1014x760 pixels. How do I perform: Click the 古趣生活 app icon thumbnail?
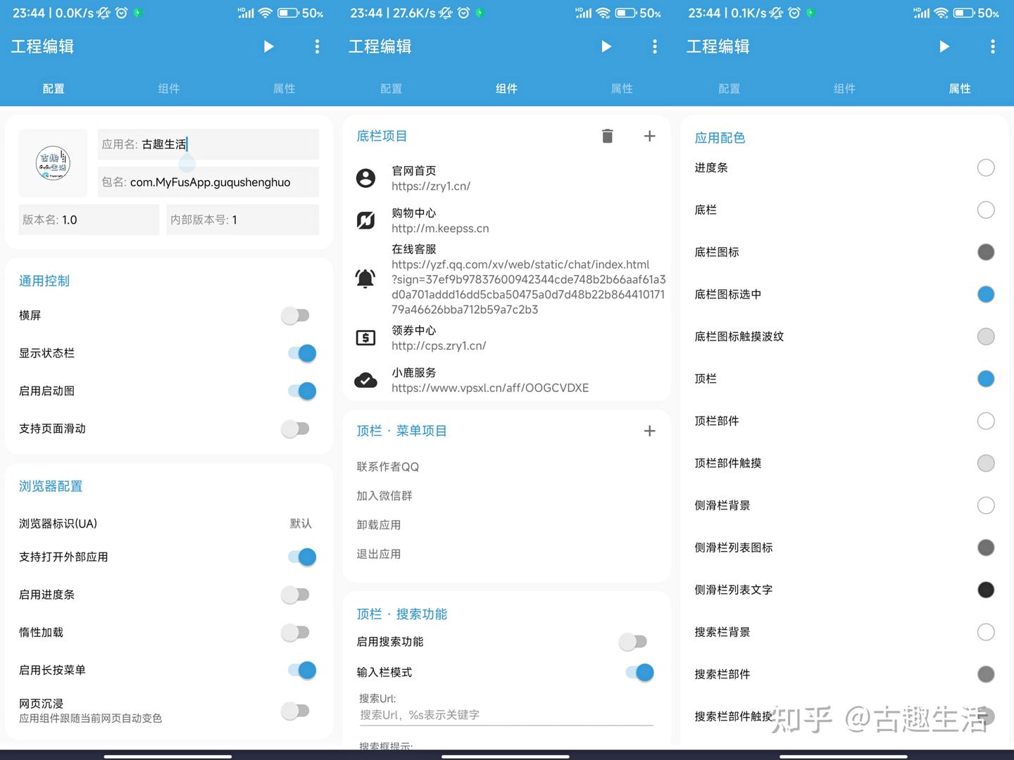click(53, 163)
